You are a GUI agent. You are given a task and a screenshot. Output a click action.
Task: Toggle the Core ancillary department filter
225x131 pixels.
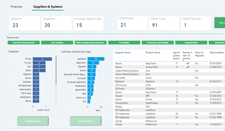click(x=57, y=42)
